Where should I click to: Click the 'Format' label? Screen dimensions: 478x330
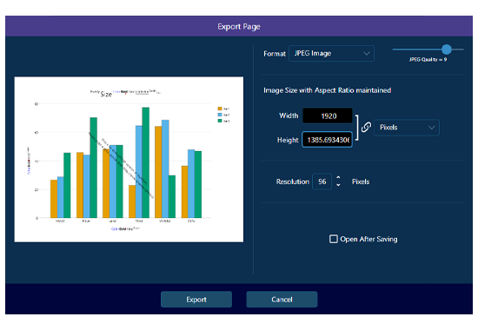pos(275,54)
